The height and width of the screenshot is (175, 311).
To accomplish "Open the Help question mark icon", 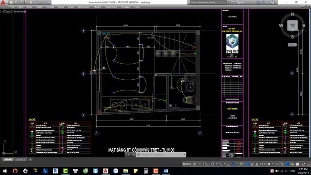I will click(x=273, y=2).
